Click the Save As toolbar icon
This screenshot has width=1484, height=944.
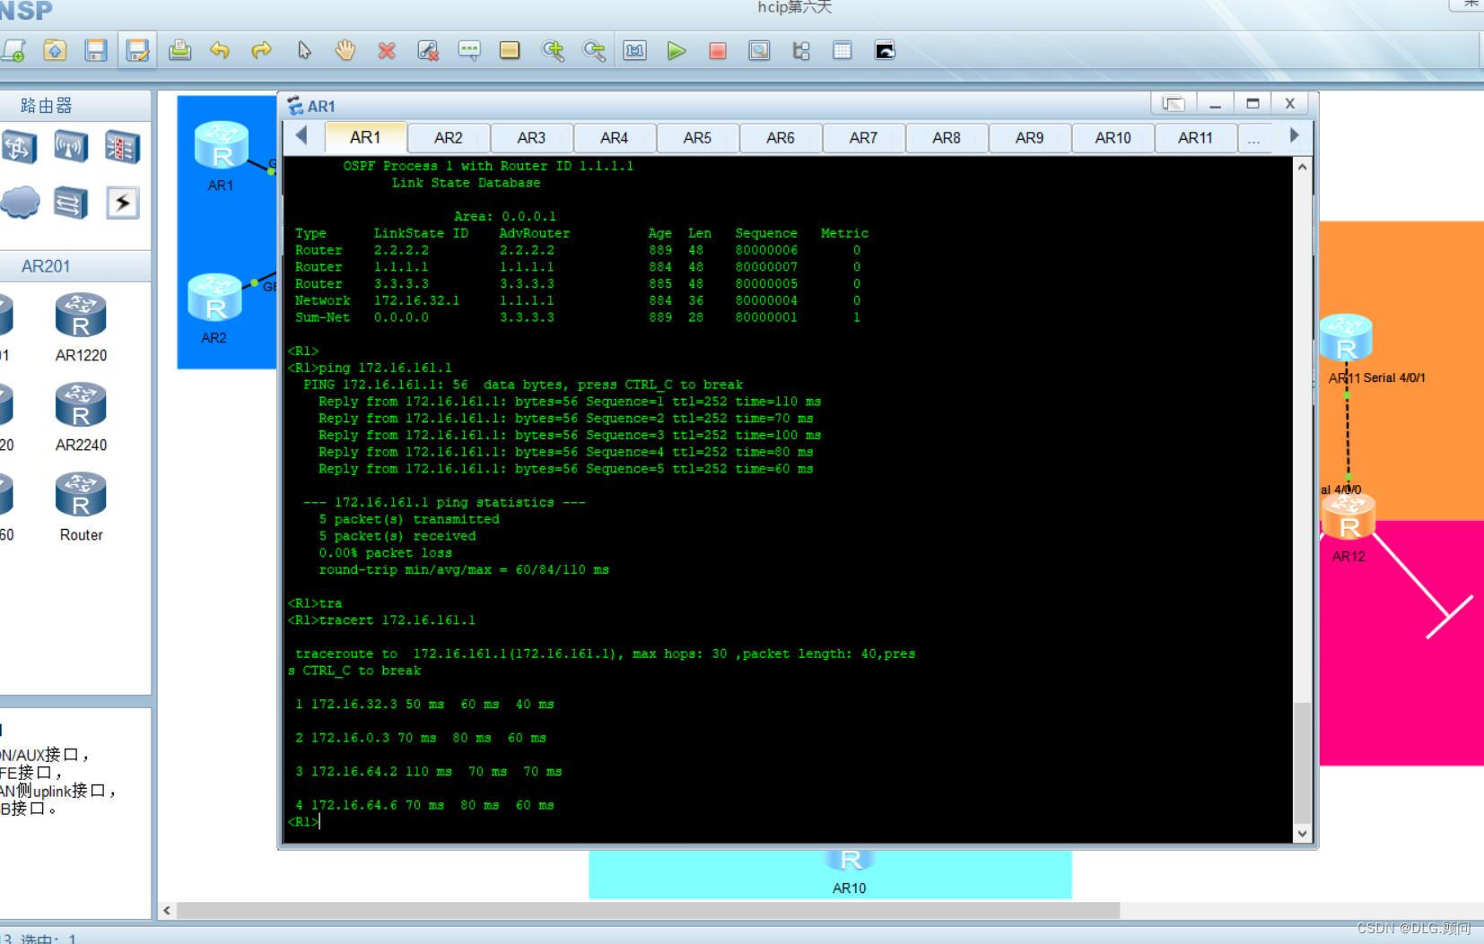137,50
